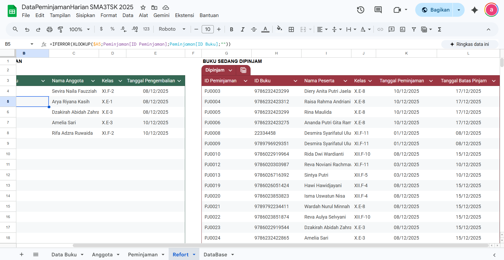Switch to Data Buku sheet tab
Image resolution: width=504 pixels, height=260 pixels.
click(x=64, y=254)
